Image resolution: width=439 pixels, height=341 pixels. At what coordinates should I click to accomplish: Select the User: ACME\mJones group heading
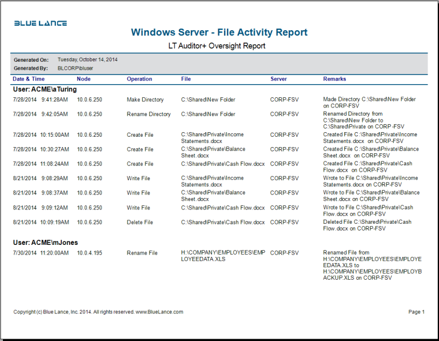tap(45, 243)
